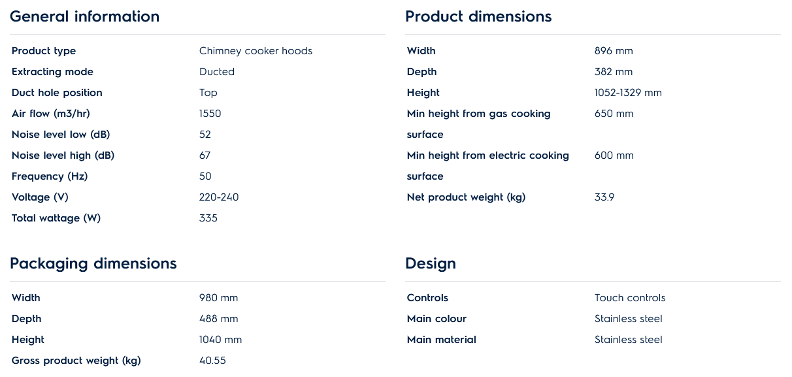Select the Chimney cooker hoods value
The image size is (792, 377).
click(x=256, y=51)
